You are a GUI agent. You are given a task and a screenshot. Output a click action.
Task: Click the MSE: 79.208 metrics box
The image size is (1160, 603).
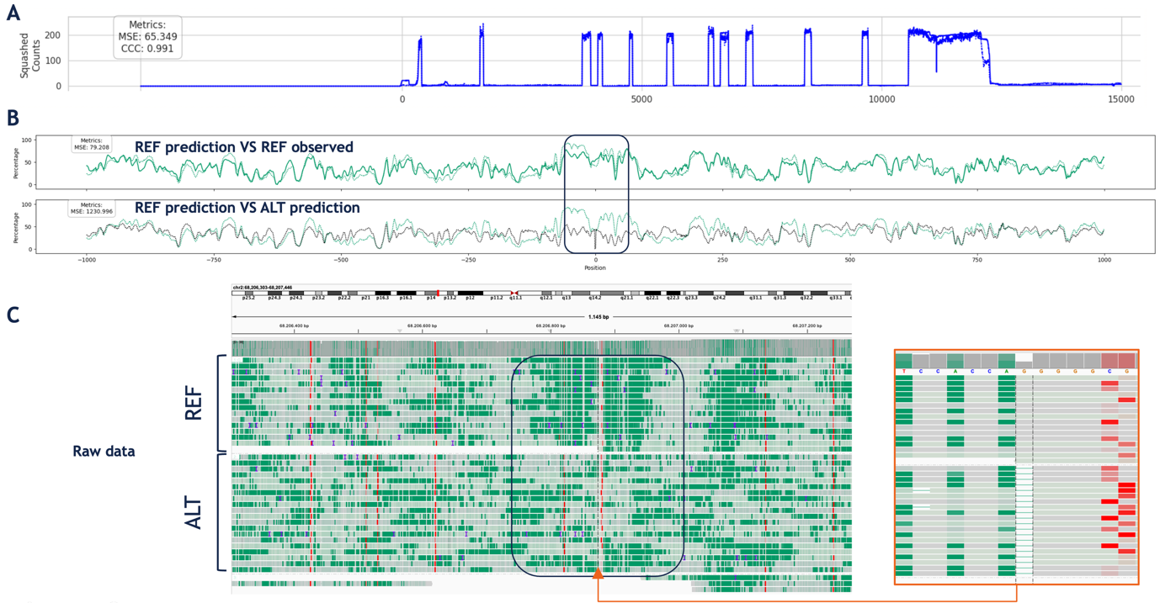coord(91,145)
